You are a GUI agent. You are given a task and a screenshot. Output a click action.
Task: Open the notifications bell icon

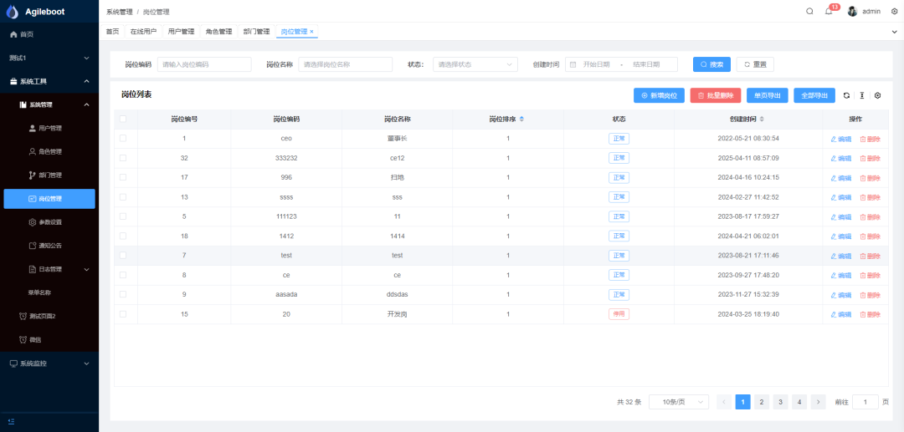click(x=829, y=12)
